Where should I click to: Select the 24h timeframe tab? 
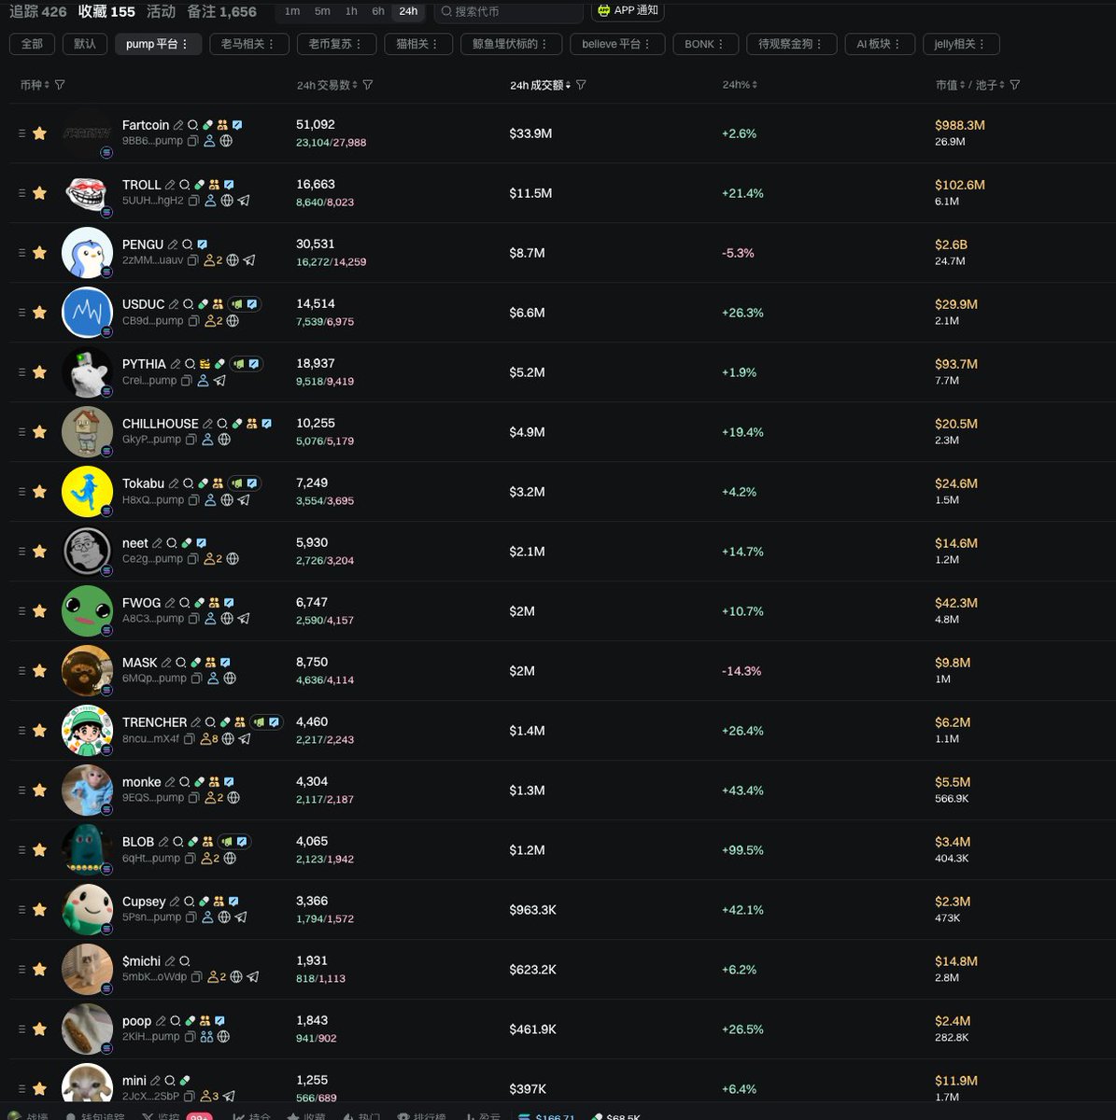(408, 11)
